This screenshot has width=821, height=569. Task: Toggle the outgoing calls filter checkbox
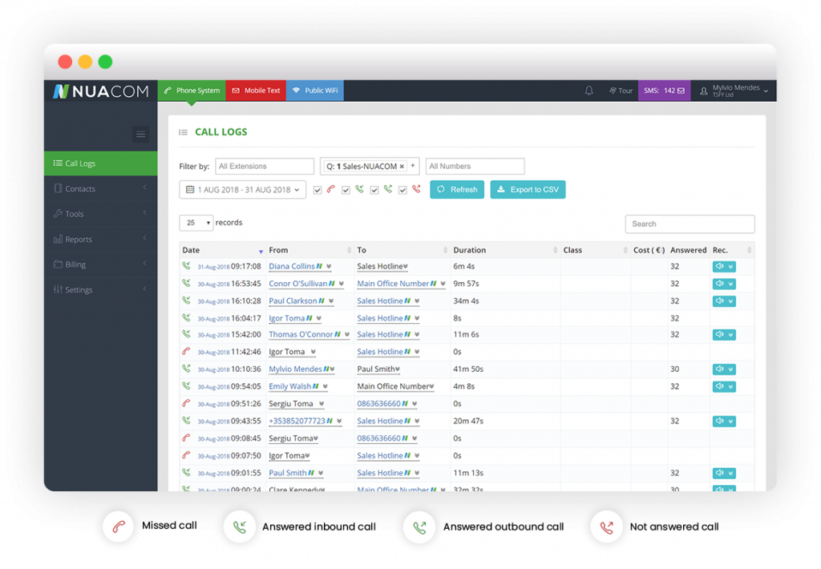coord(374,189)
